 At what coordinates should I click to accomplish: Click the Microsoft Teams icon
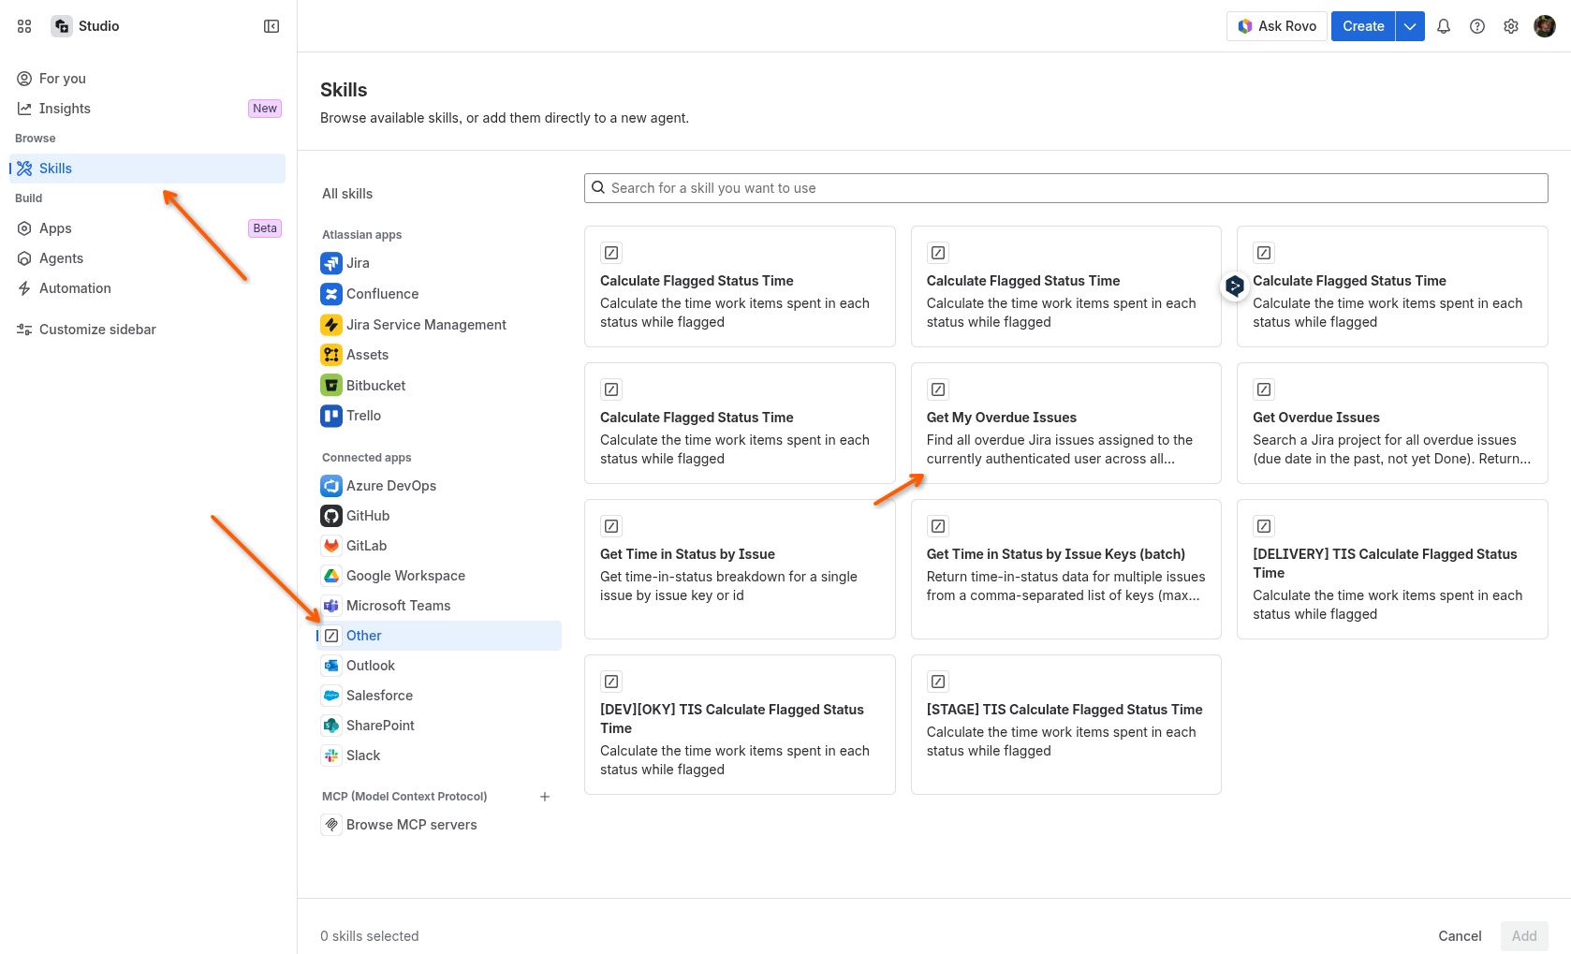click(331, 606)
